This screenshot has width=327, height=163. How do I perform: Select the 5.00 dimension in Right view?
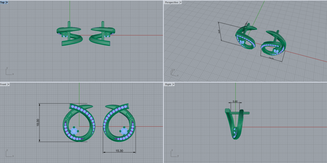pos(235,101)
